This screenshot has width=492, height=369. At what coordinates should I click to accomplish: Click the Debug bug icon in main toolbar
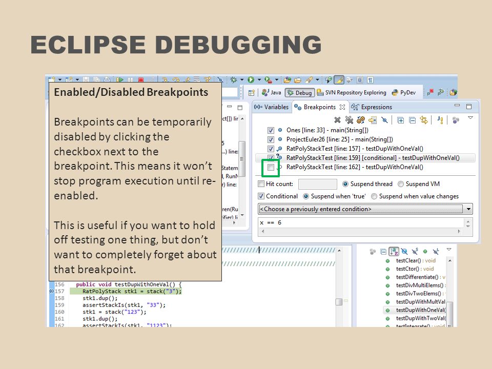[x=233, y=80]
